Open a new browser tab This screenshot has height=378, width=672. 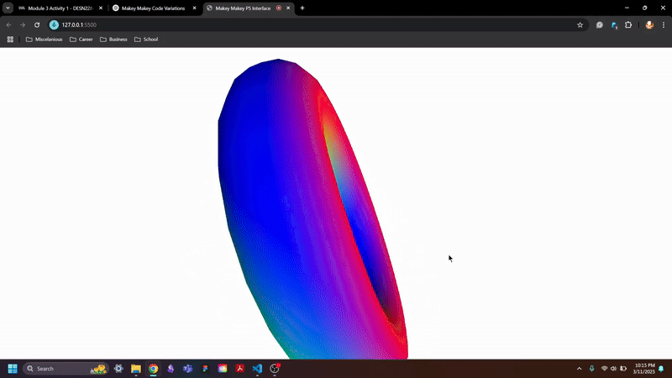pyautogui.click(x=302, y=8)
